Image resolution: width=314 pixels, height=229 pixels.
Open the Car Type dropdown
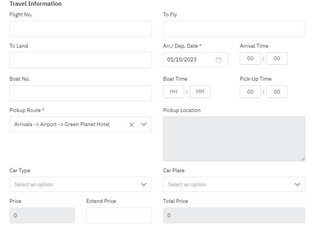[80, 184]
